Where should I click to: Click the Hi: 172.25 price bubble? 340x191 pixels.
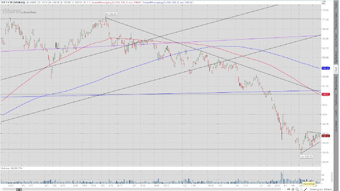click(x=111, y=14)
